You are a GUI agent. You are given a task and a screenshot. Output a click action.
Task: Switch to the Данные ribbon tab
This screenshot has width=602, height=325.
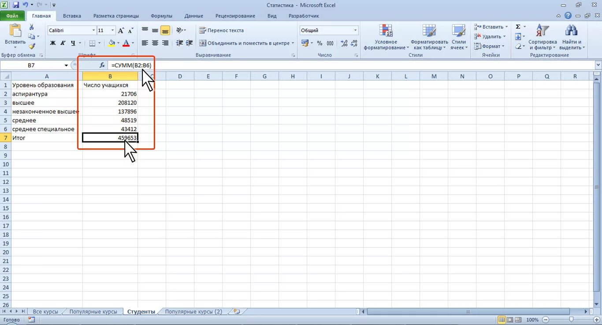(x=194, y=16)
